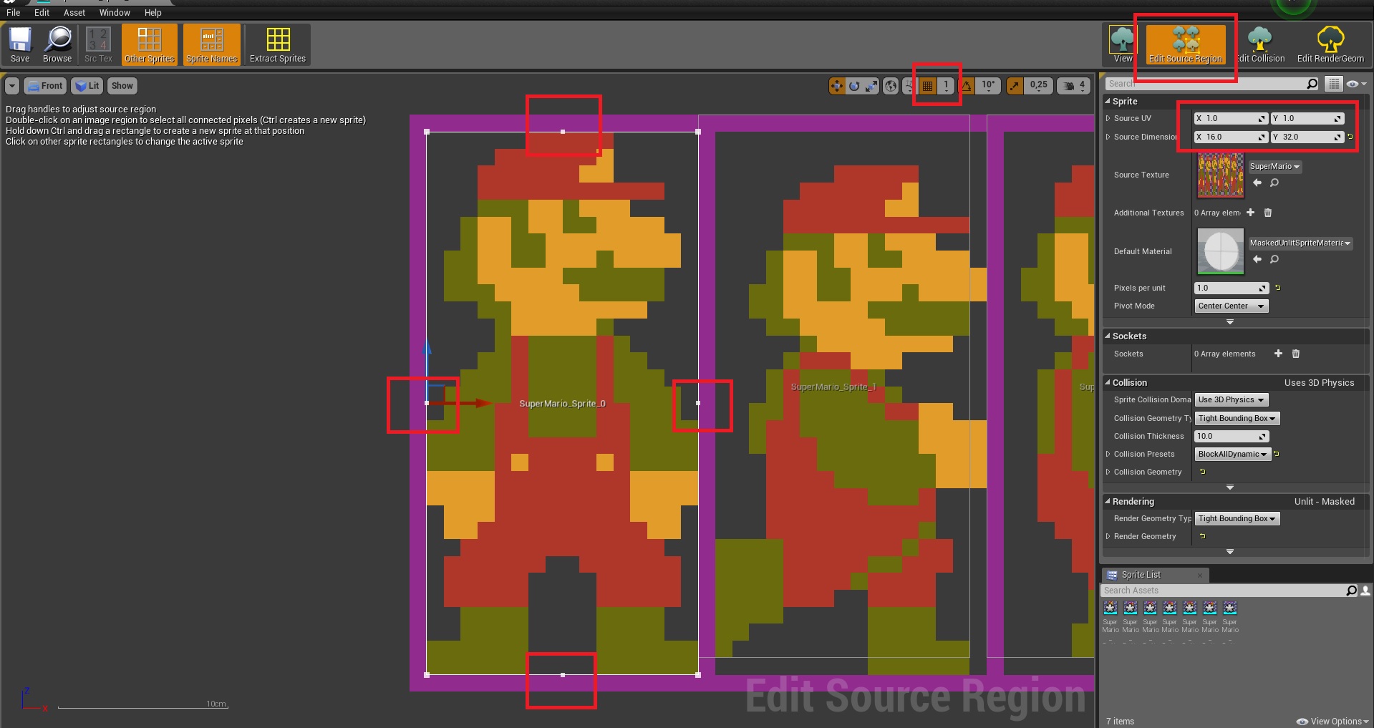Select the translate gizmo tool in viewport
This screenshot has height=728, width=1374.
click(836, 86)
